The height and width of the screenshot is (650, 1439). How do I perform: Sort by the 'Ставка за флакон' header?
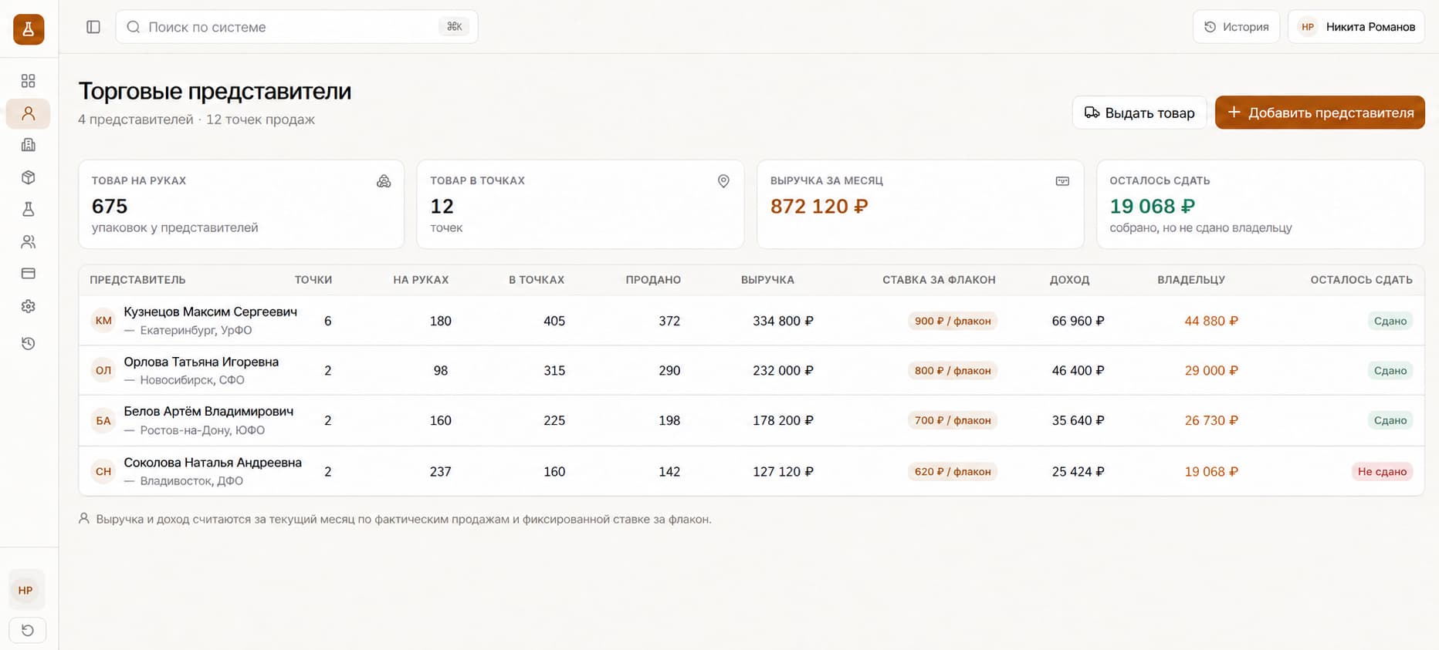(939, 280)
